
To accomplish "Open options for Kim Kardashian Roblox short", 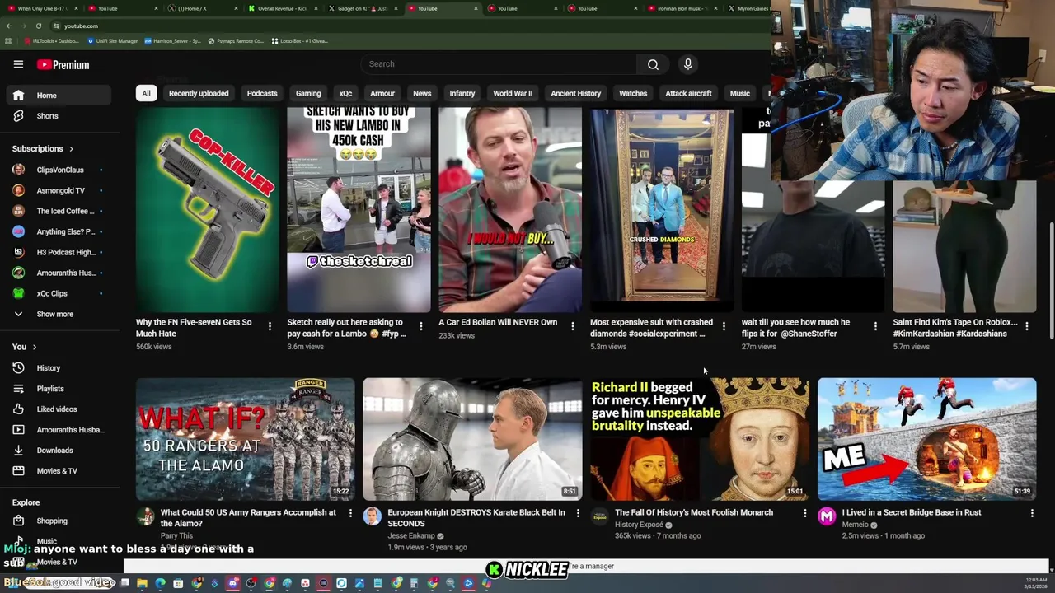I will point(1026,327).
